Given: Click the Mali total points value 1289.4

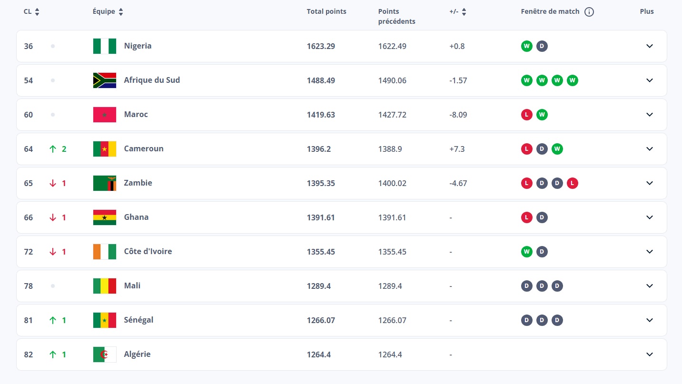Looking at the screenshot, I should [x=318, y=286].
